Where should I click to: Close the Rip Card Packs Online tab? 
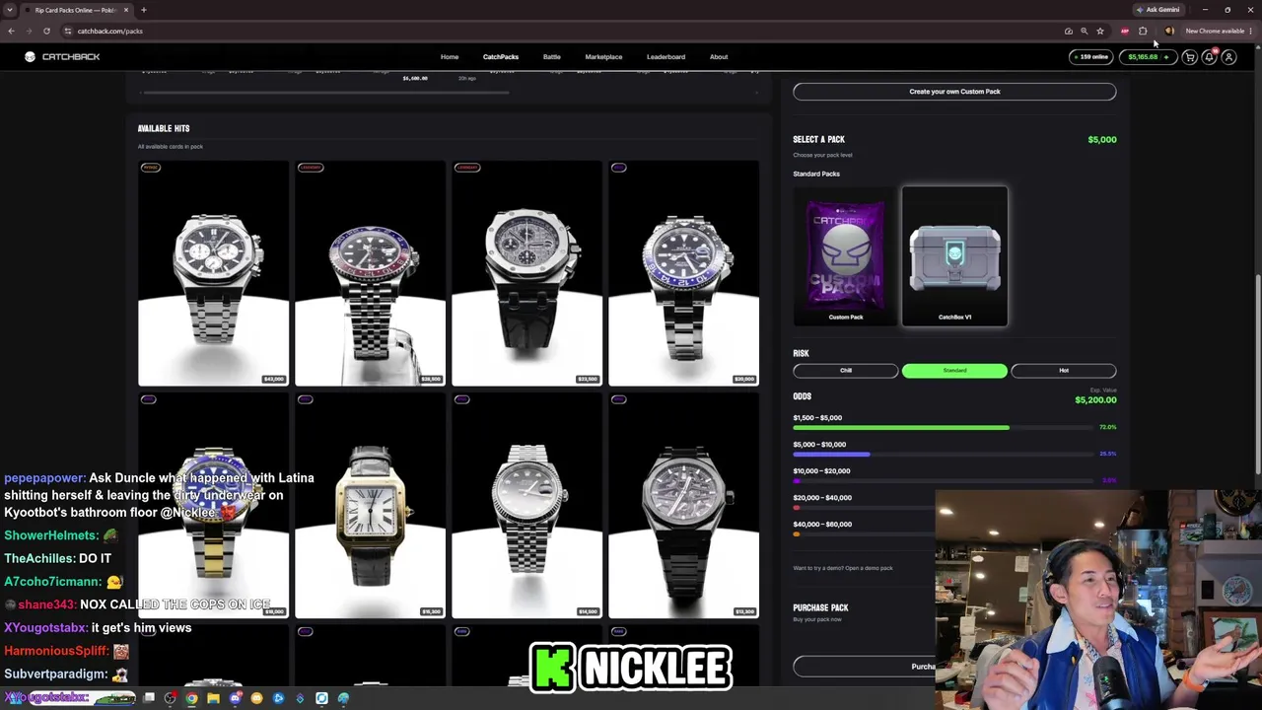pos(126,10)
